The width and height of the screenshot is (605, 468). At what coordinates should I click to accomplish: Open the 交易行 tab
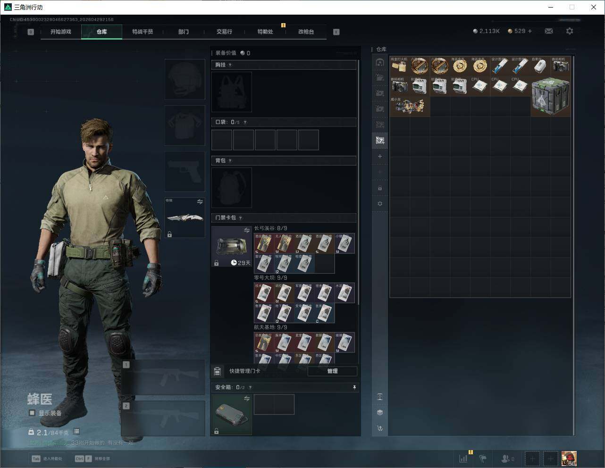coord(224,32)
